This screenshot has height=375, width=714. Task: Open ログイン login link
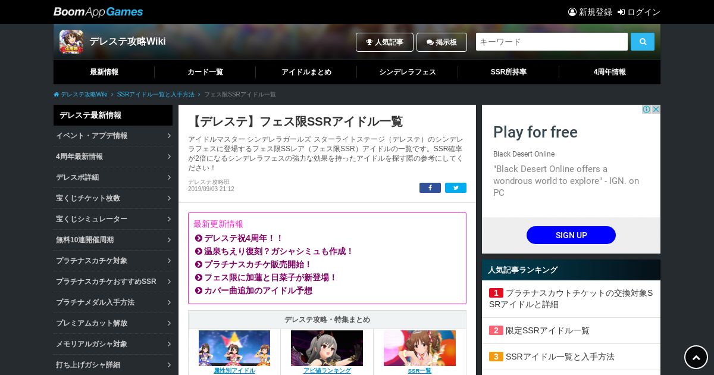(x=639, y=12)
